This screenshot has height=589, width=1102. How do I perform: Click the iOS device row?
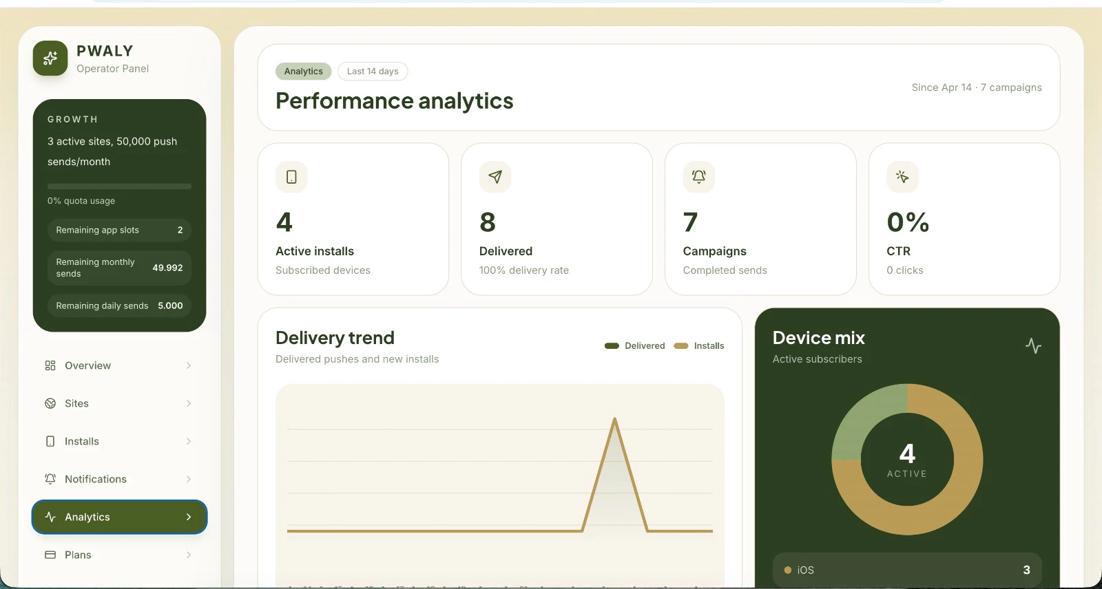(x=907, y=570)
